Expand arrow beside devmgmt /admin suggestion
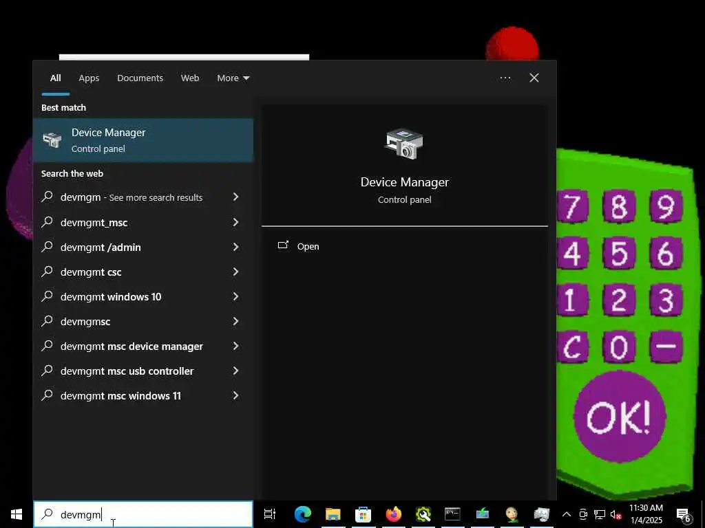This screenshot has height=528, width=705. click(235, 247)
